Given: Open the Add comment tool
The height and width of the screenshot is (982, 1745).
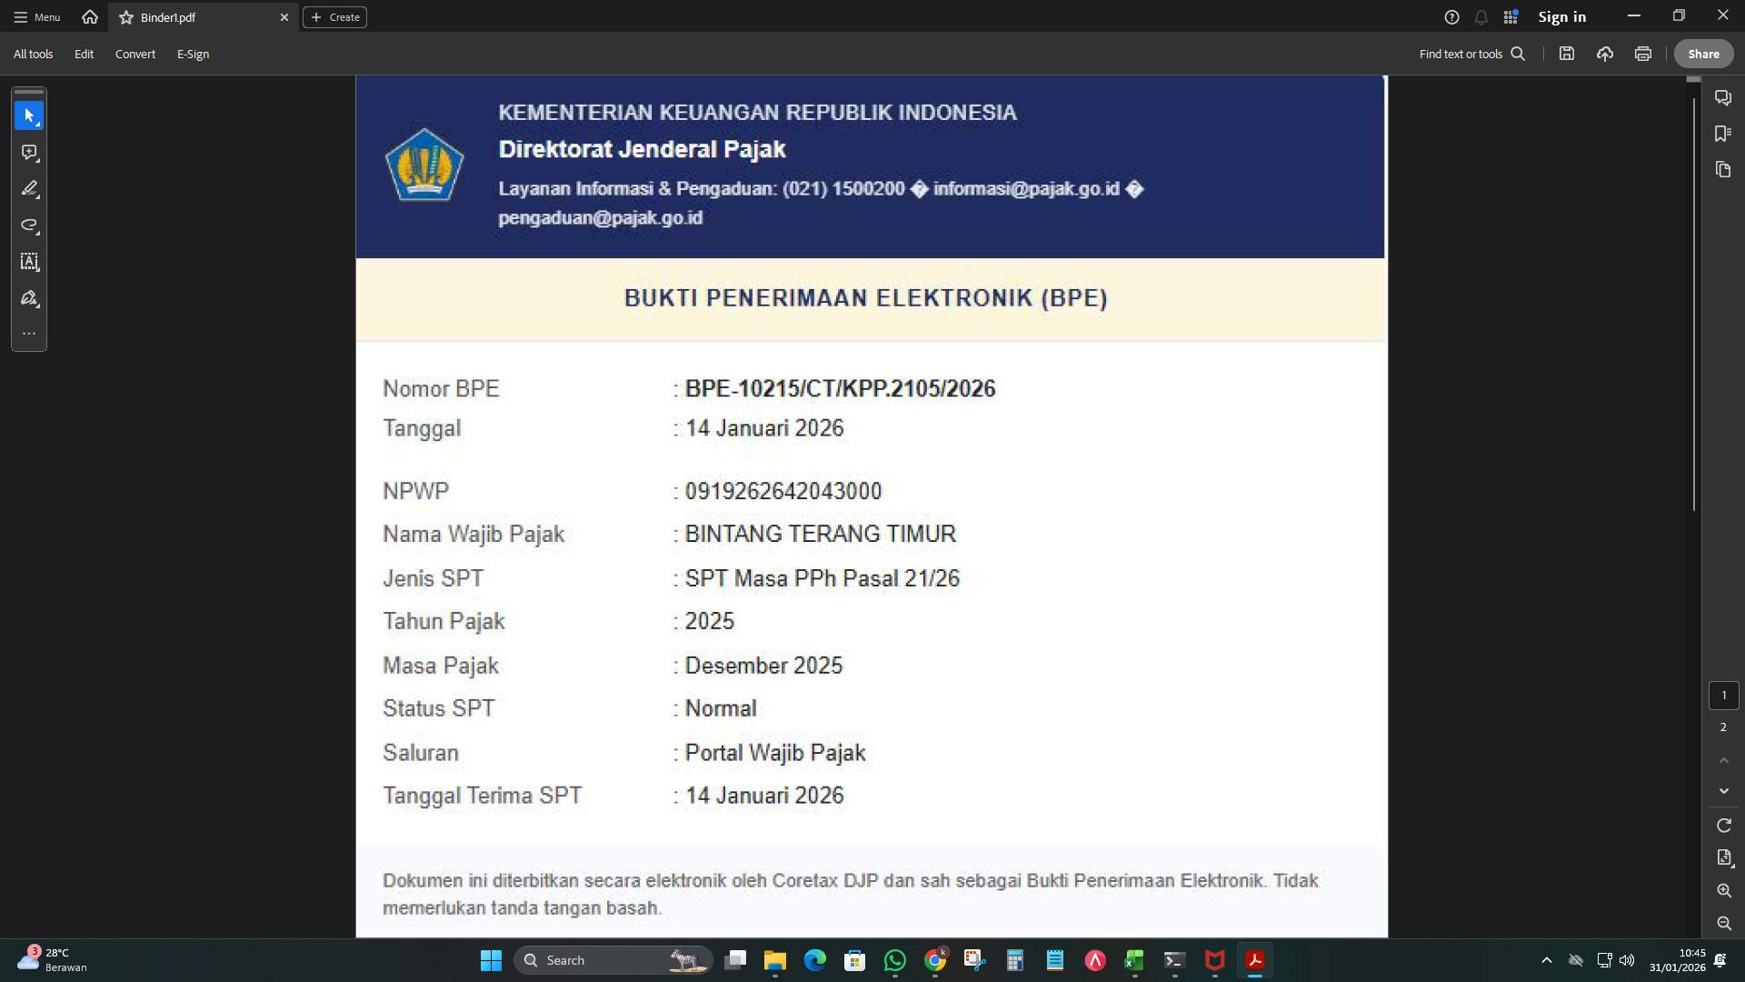Looking at the screenshot, I should coord(29,154).
